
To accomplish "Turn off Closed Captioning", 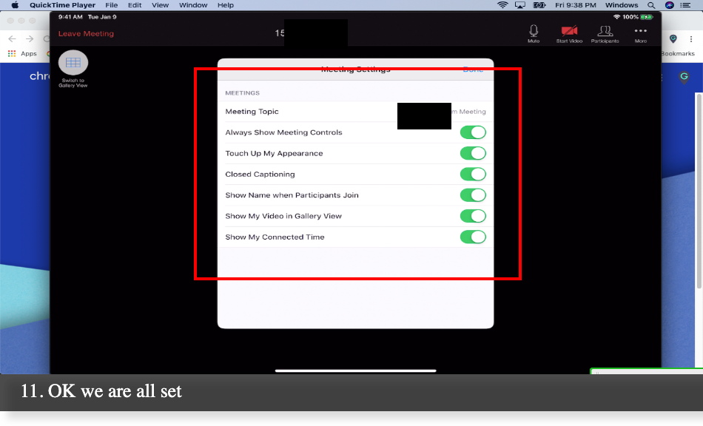I will (x=474, y=174).
